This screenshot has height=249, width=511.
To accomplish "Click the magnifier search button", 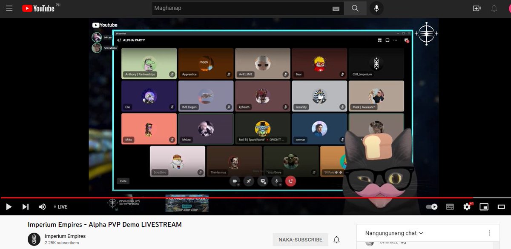I will pyautogui.click(x=355, y=8).
